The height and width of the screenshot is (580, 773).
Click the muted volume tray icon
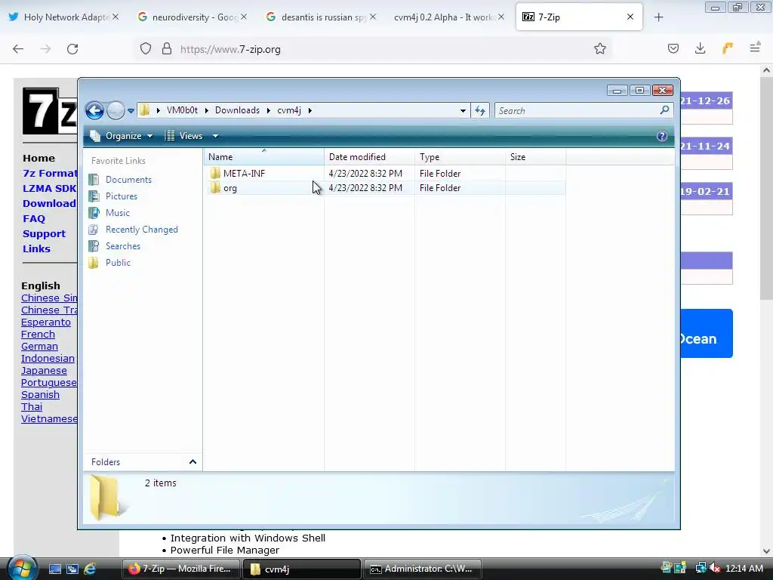[715, 569]
